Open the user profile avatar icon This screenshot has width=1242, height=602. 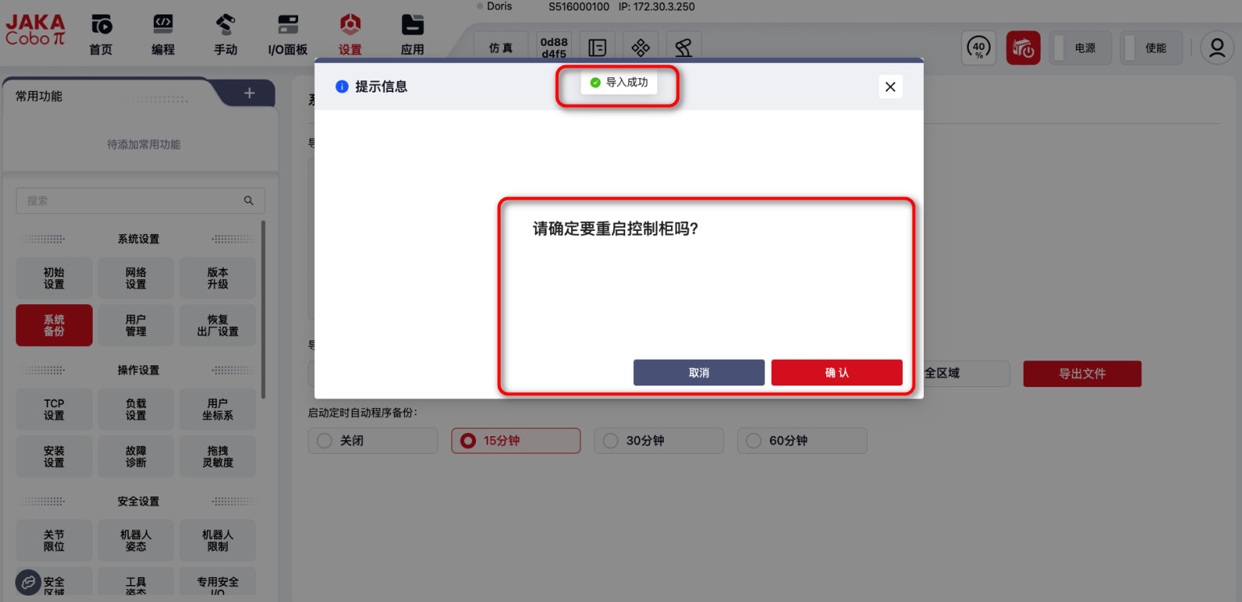(1216, 48)
